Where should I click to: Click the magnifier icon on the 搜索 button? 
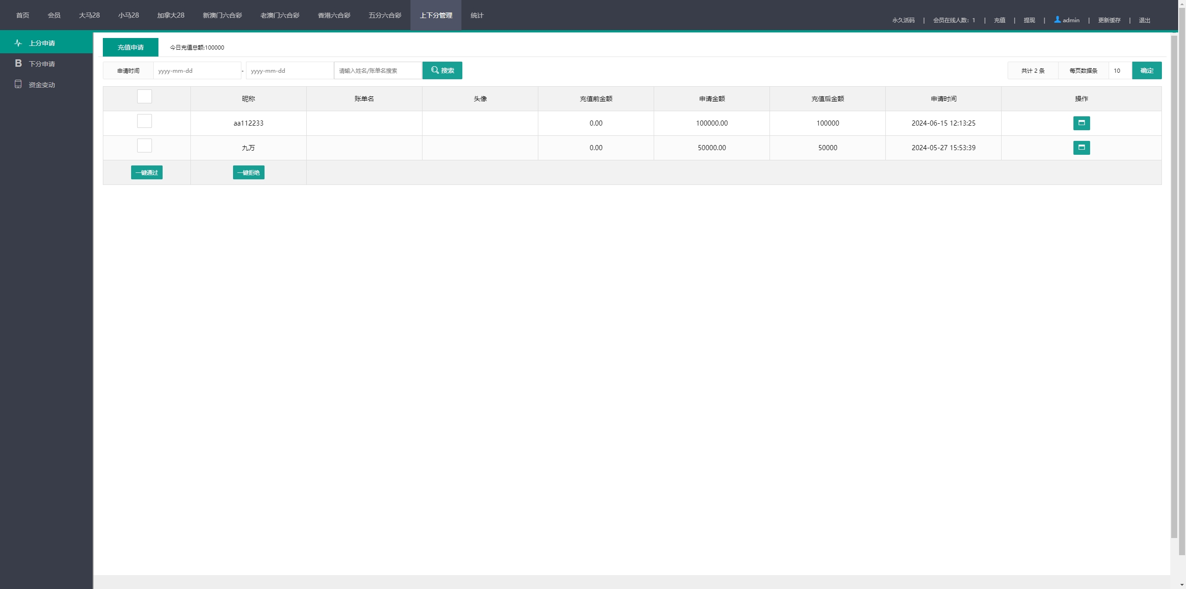[x=435, y=70]
